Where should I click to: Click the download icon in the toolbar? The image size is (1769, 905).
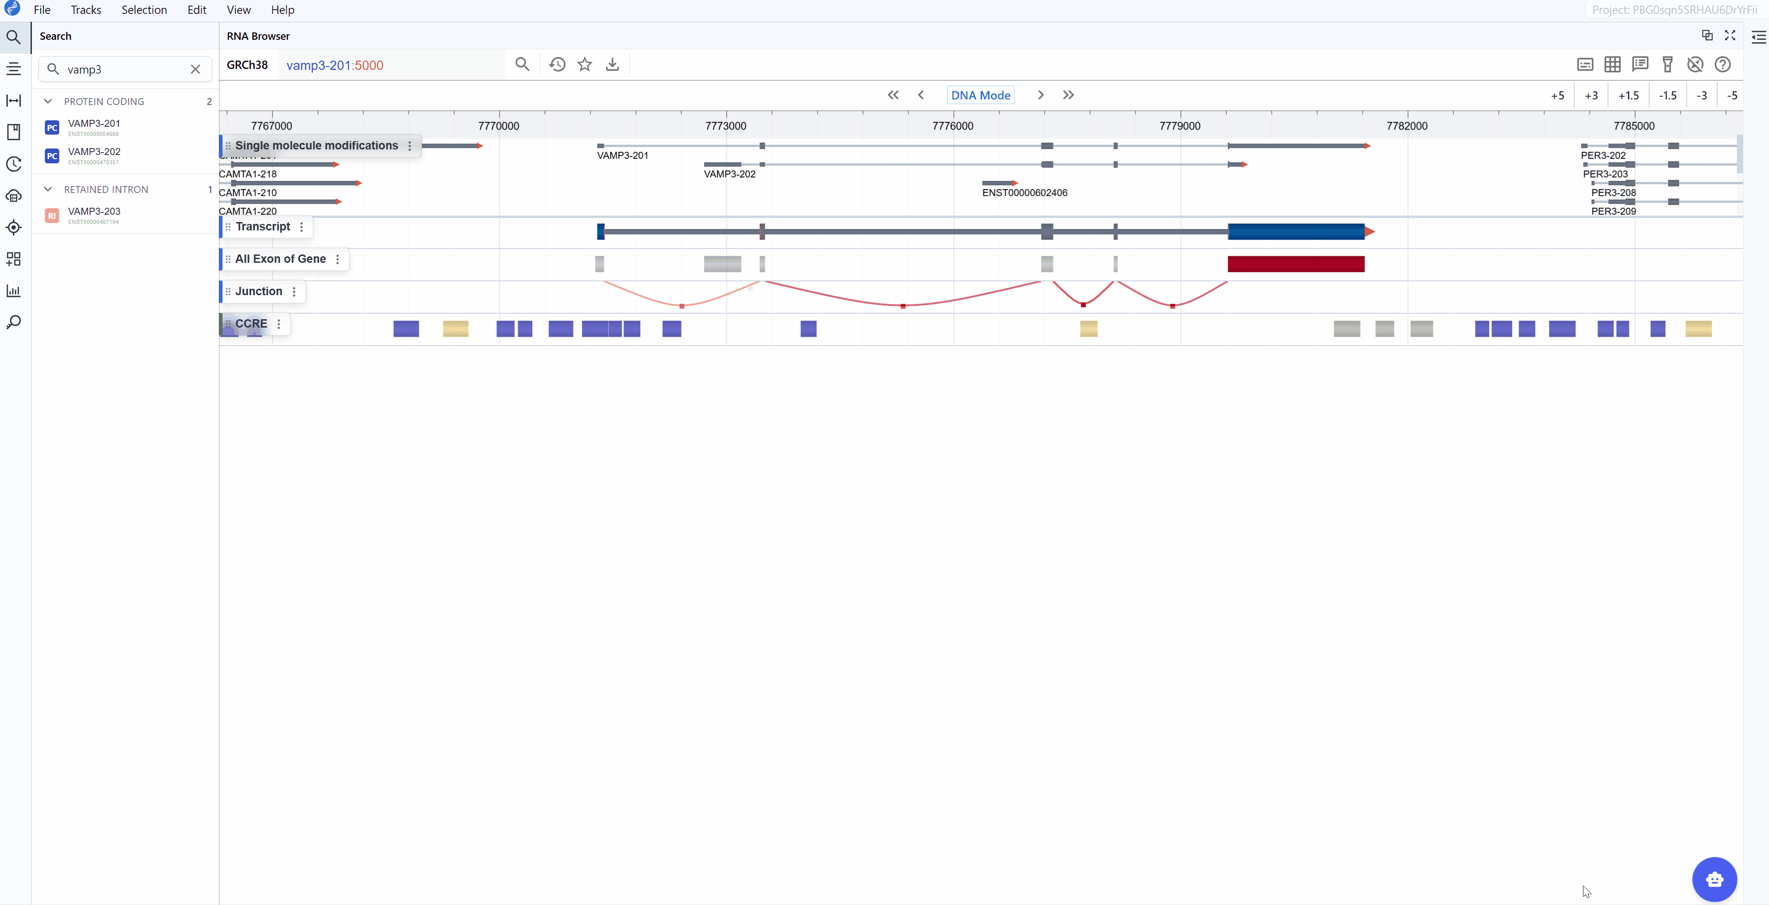pyautogui.click(x=612, y=65)
